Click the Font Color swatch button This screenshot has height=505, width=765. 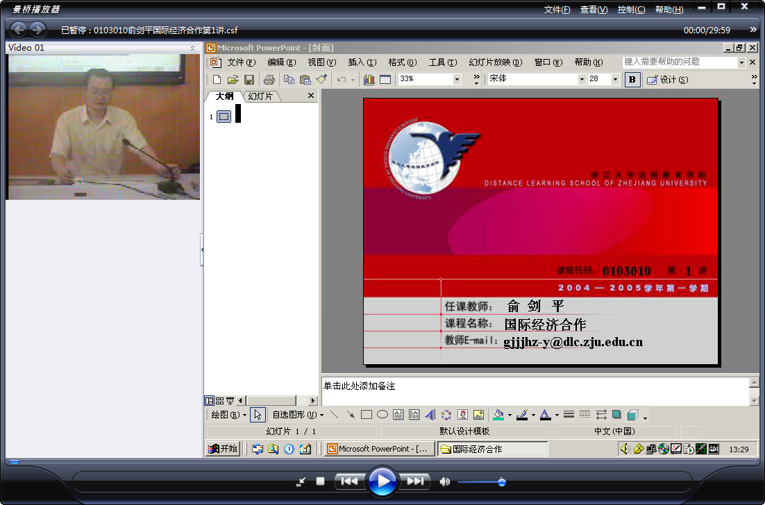pos(546,415)
